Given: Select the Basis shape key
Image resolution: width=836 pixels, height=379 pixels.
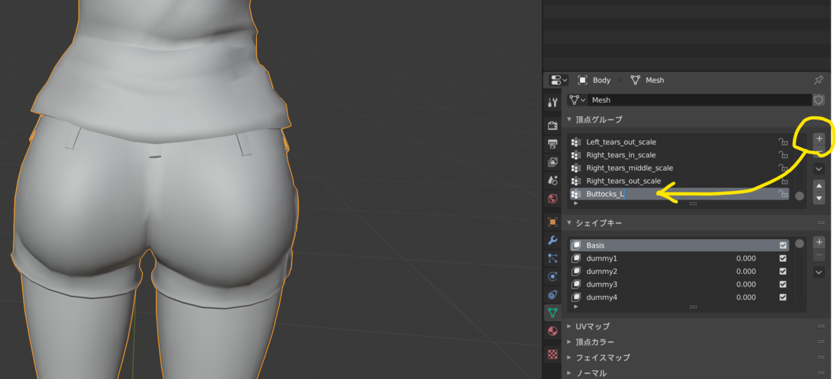Looking at the screenshot, I should [680, 245].
